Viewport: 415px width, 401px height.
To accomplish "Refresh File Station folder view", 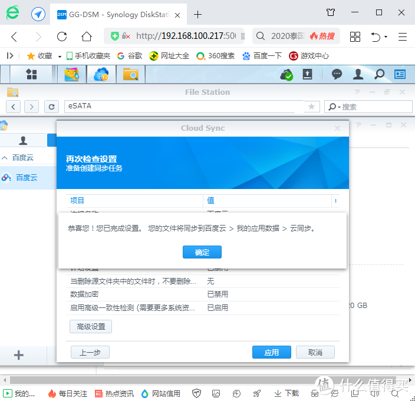I will click(51, 107).
